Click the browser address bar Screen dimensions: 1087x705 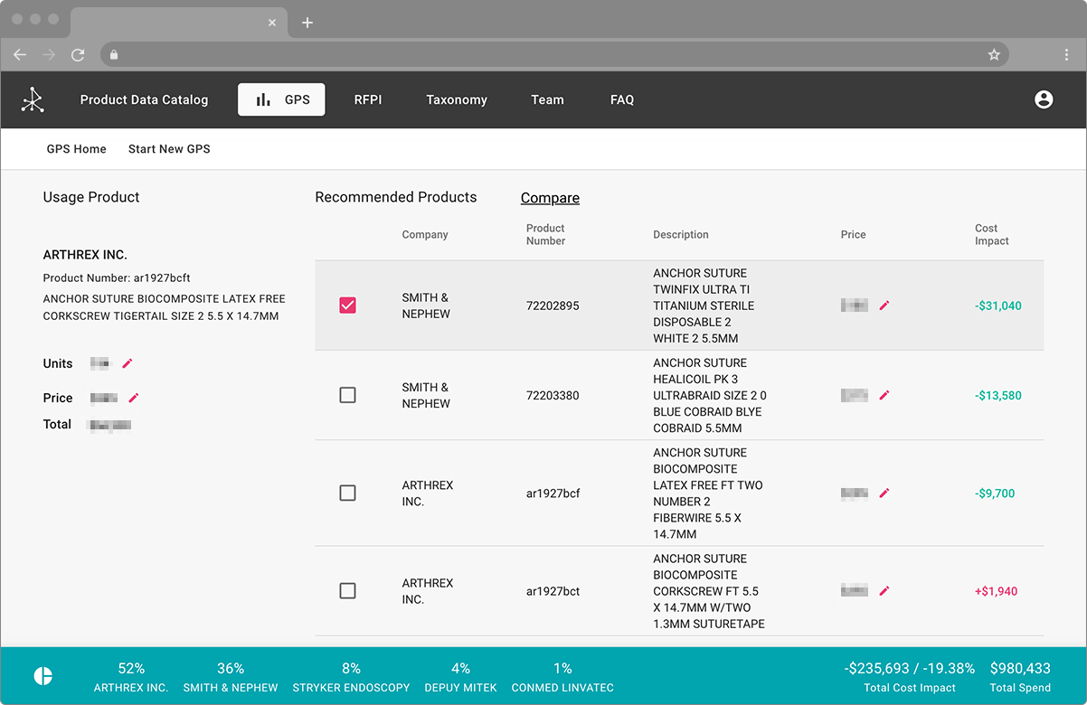553,55
